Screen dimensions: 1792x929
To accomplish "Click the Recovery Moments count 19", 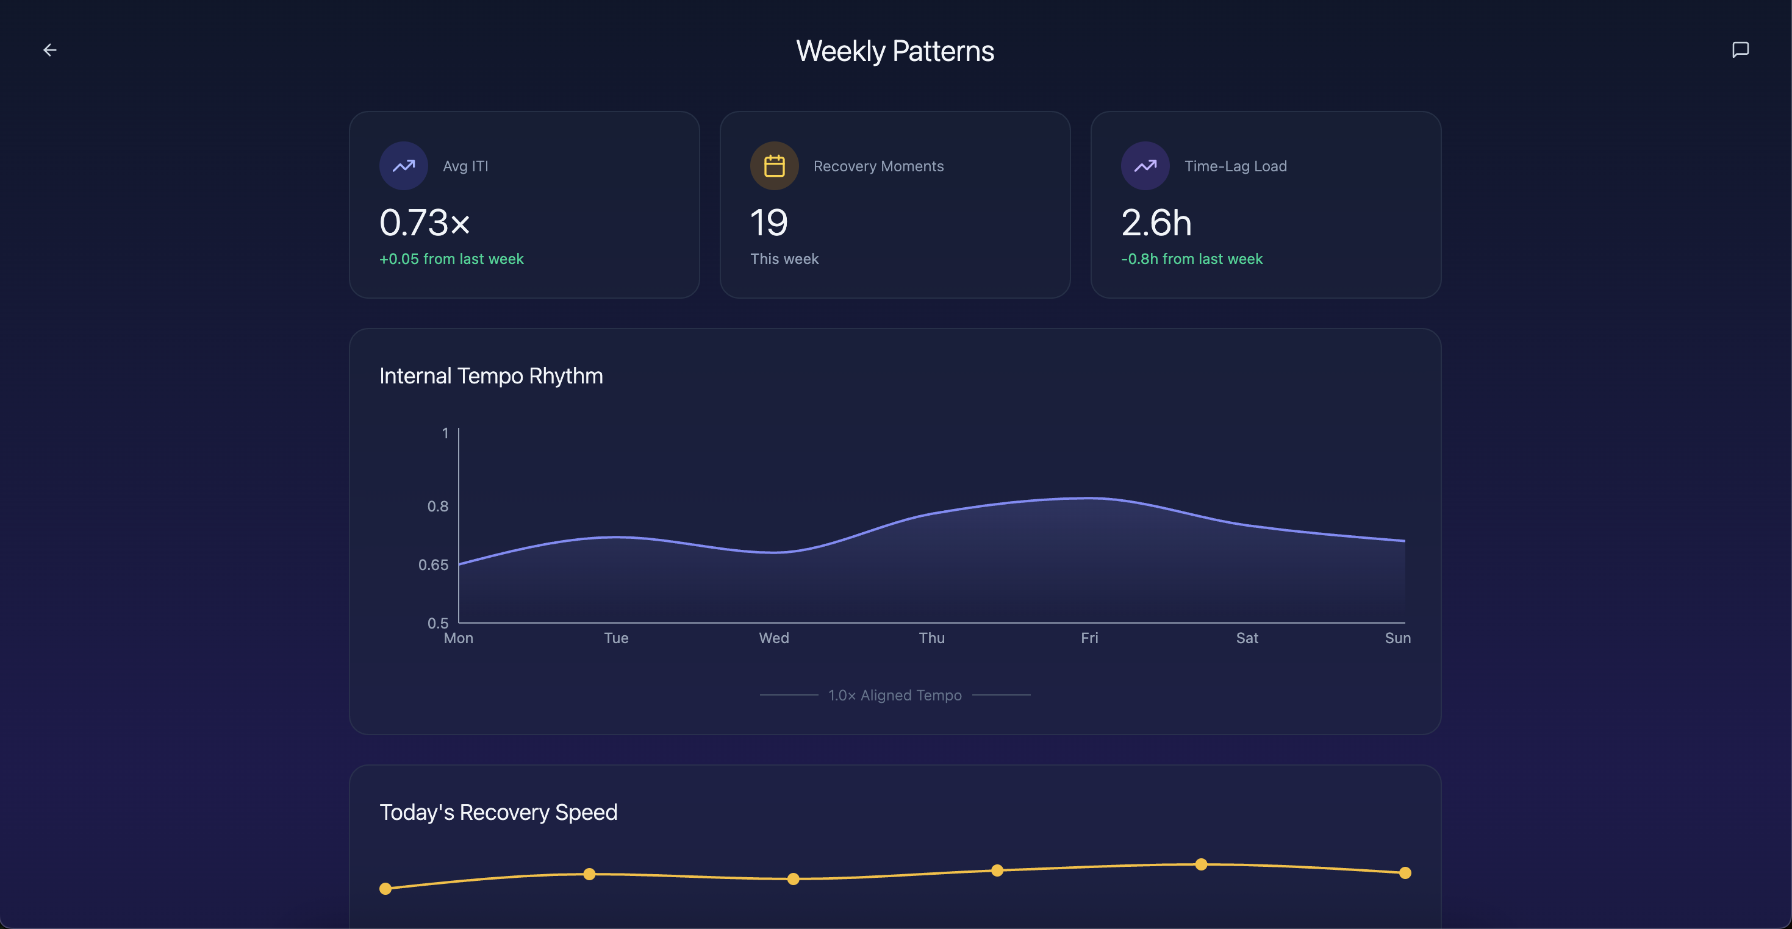I will coord(769,223).
